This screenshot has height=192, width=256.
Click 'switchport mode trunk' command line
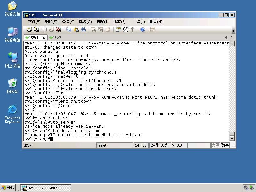pyautogui.click(x=70, y=89)
